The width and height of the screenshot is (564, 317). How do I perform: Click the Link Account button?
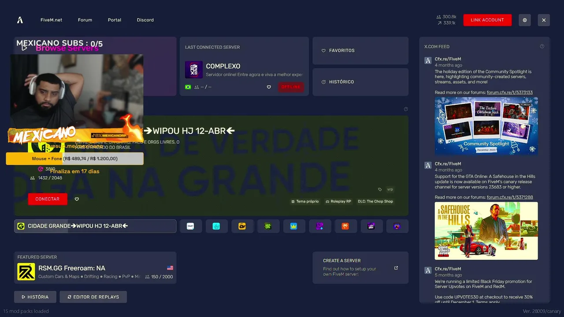487,20
